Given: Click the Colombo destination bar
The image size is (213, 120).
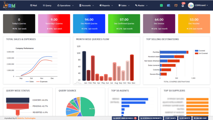Looking at the screenshot, I should 165,70.
